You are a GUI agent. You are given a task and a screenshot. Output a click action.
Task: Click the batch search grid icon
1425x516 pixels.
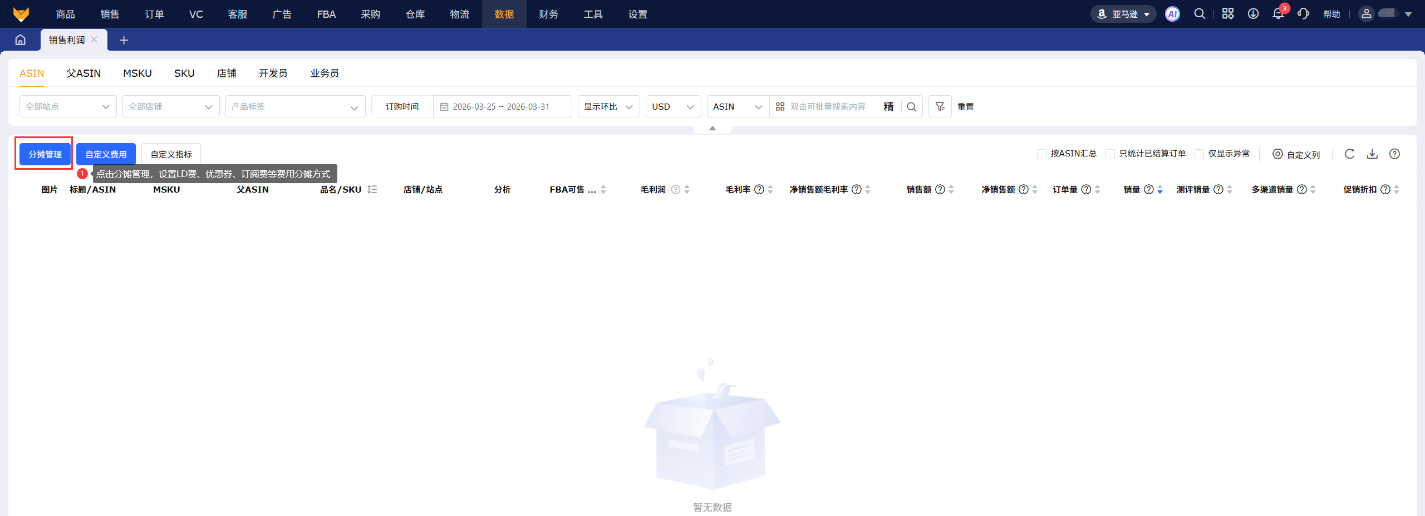(x=780, y=106)
